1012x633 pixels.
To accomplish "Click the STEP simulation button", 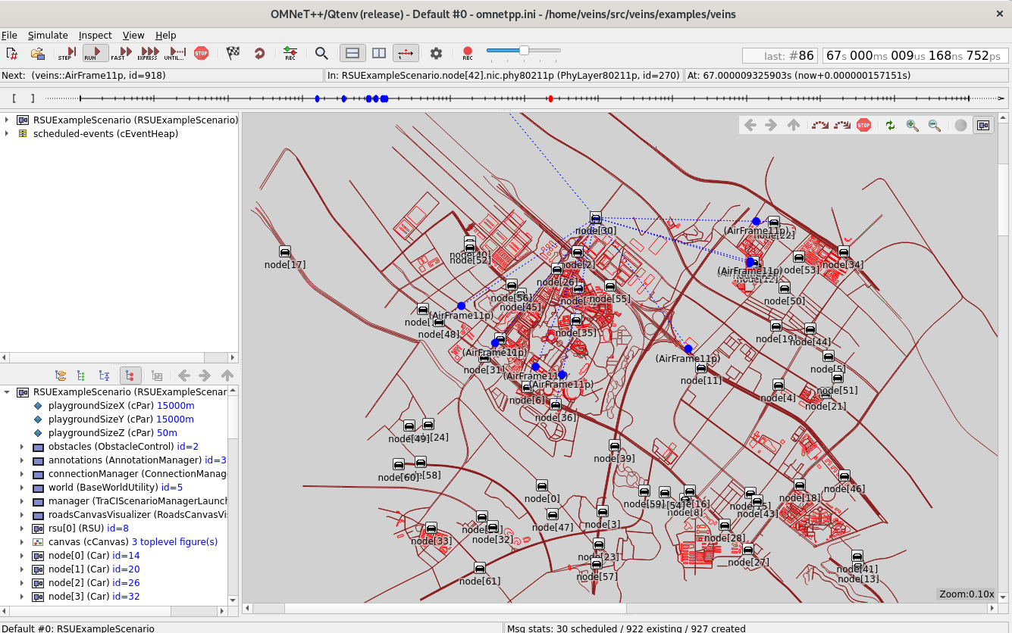I will pos(65,53).
